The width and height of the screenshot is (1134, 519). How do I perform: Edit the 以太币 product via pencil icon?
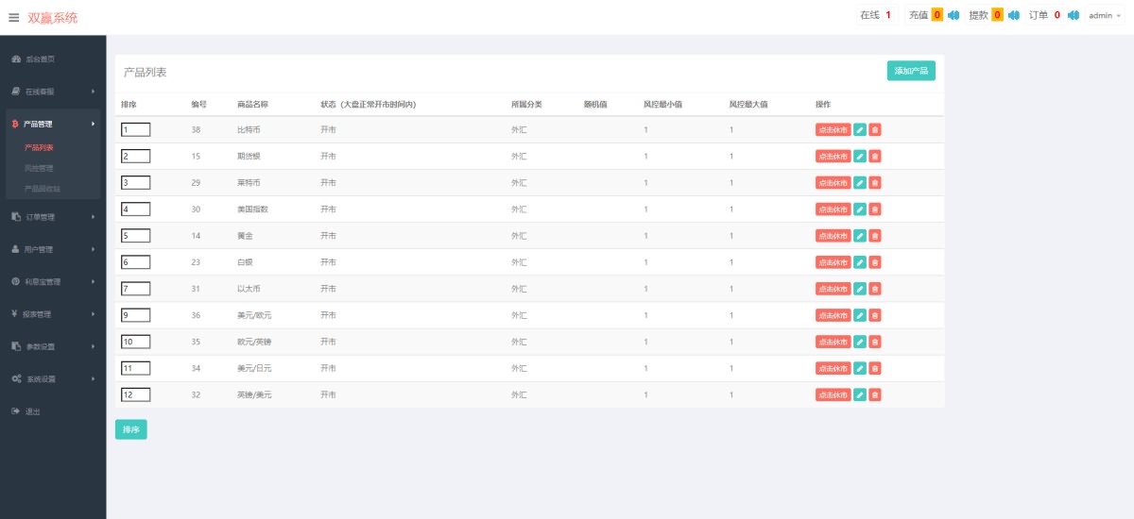pyautogui.click(x=860, y=289)
